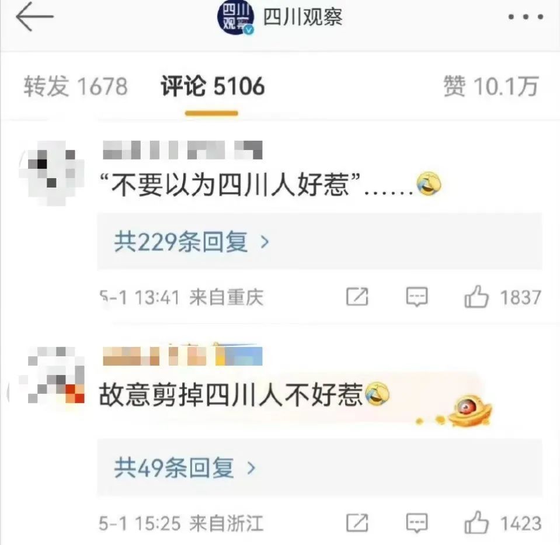This screenshot has height=545, width=560.
Task: Reply to the comment from 浙江
Action: pos(417,523)
